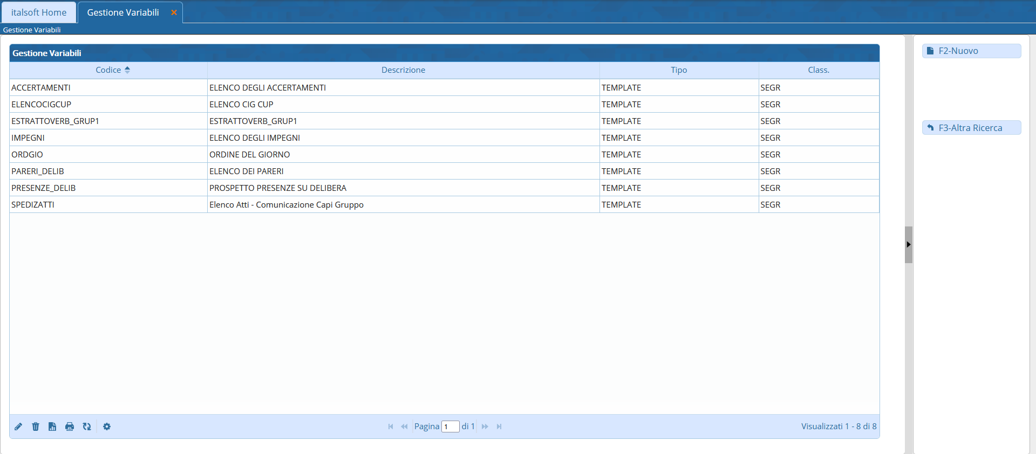1036x454 pixels.
Task: Sort by the Tipo column header
Action: click(679, 70)
